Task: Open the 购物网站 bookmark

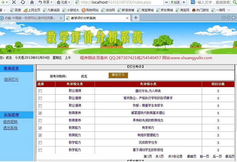Action: click(x=90, y=10)
